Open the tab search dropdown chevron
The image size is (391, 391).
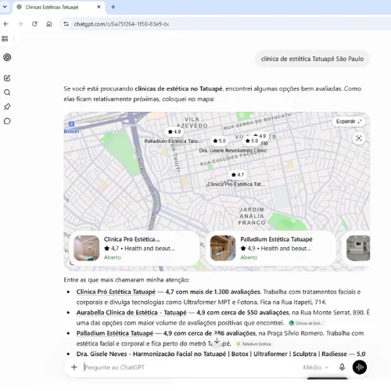(5, 7)
